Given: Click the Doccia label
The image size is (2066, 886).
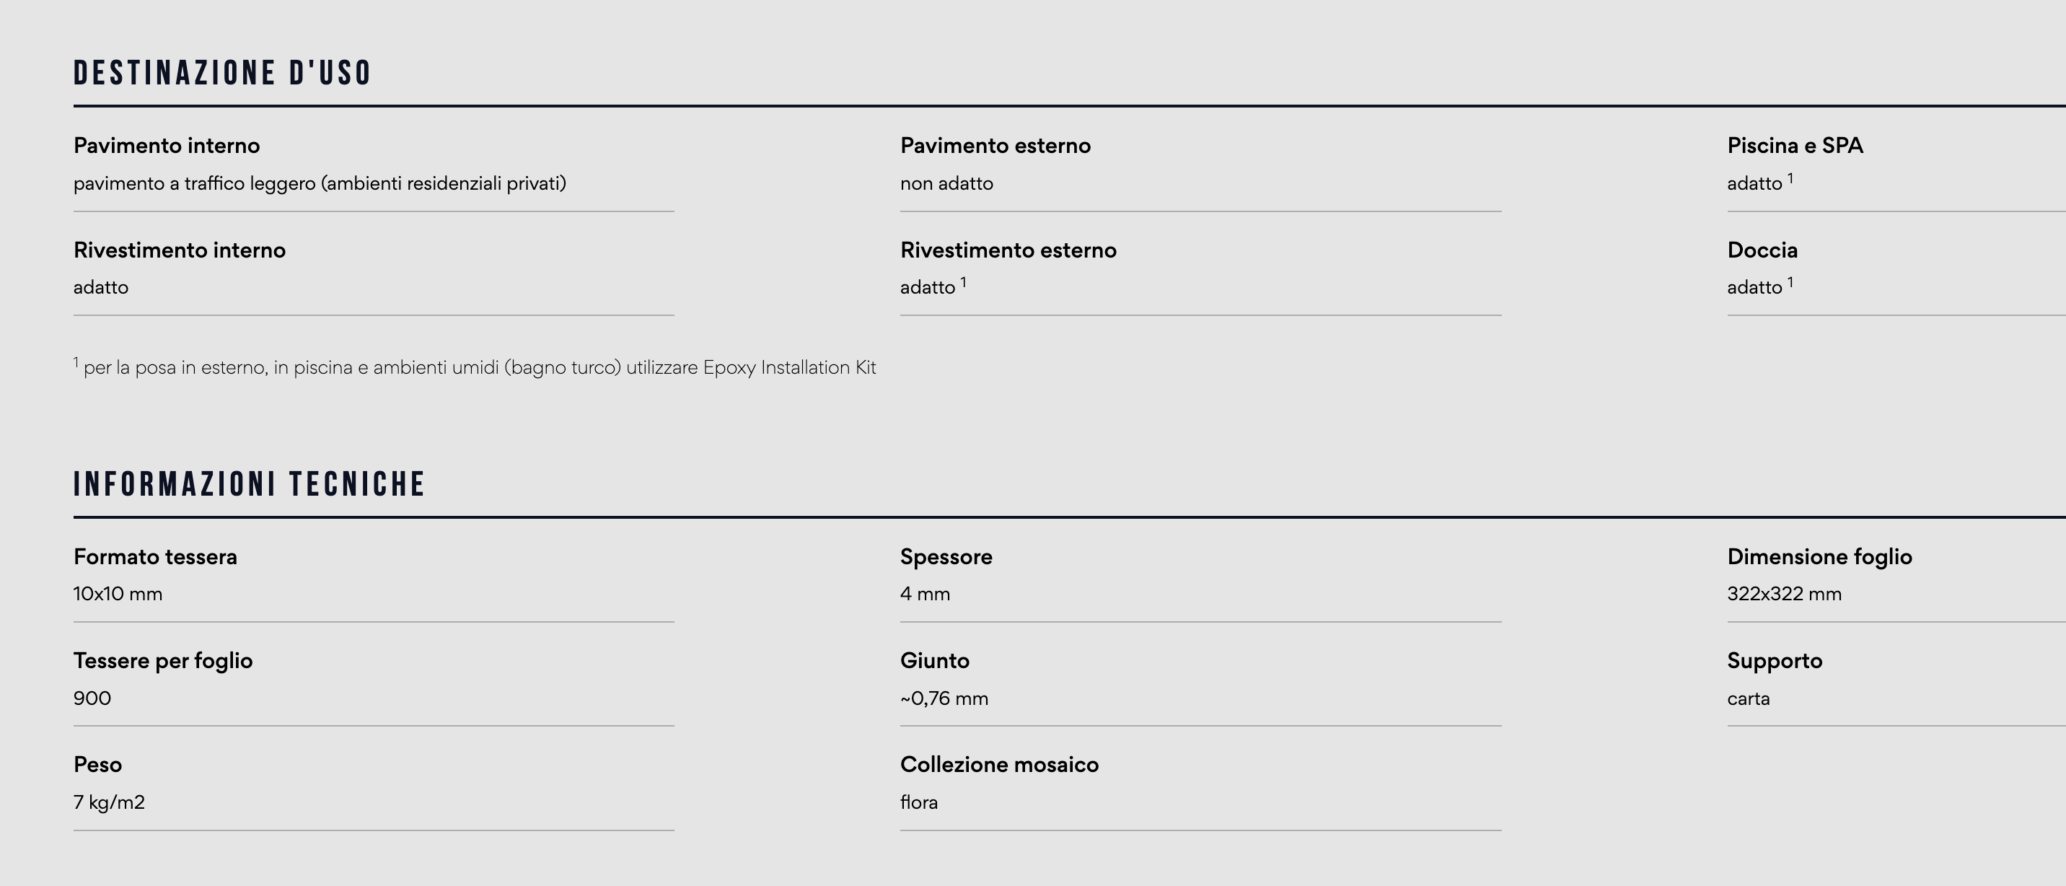Looking at the screenshot, I should [1762, 250].
